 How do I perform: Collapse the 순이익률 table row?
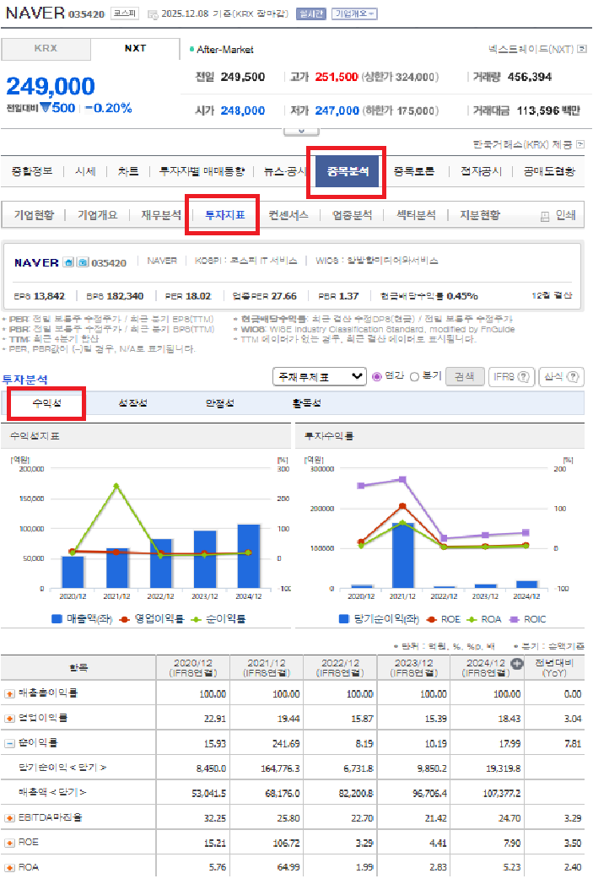click(9, 743)
